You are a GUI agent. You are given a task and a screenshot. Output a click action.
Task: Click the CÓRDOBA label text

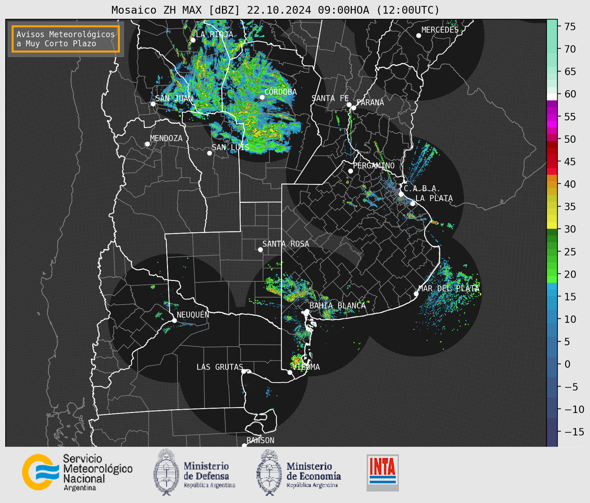point(280,92)
